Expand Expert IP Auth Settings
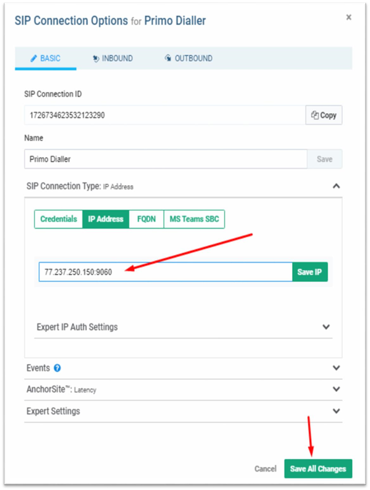Image resolution: width=370 pixels, height=490 pixels. click(326, 327)
